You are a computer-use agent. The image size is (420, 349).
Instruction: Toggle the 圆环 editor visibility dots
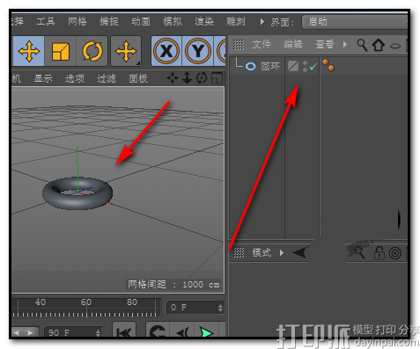pos(306,67)
